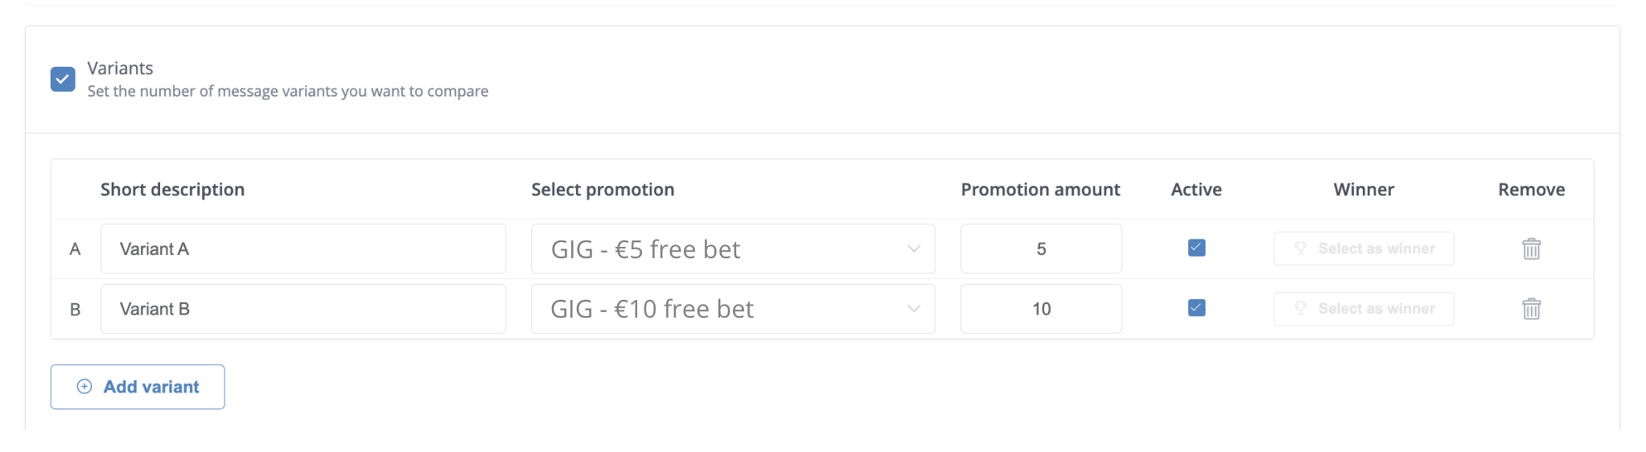Uncheck the Variants checkbox
Image resolution: width=1646 pixels, height=452 pixels.
pyautogui.click(x=63, y=79)
